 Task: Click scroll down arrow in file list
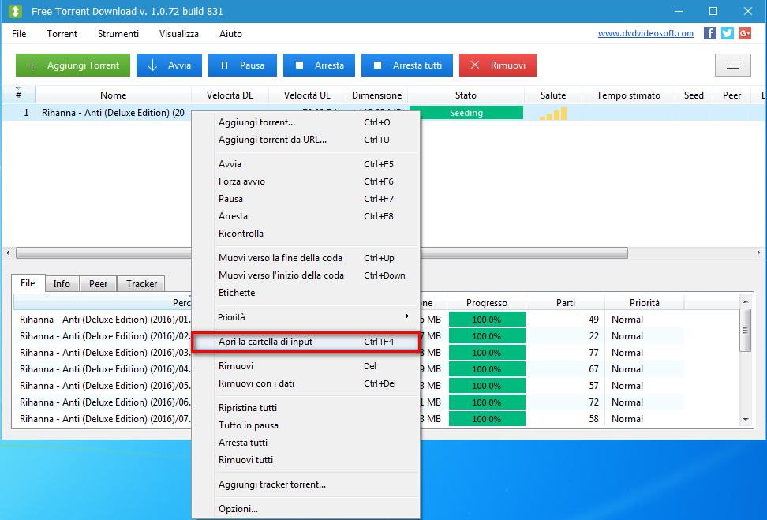(x=746, y=419)
